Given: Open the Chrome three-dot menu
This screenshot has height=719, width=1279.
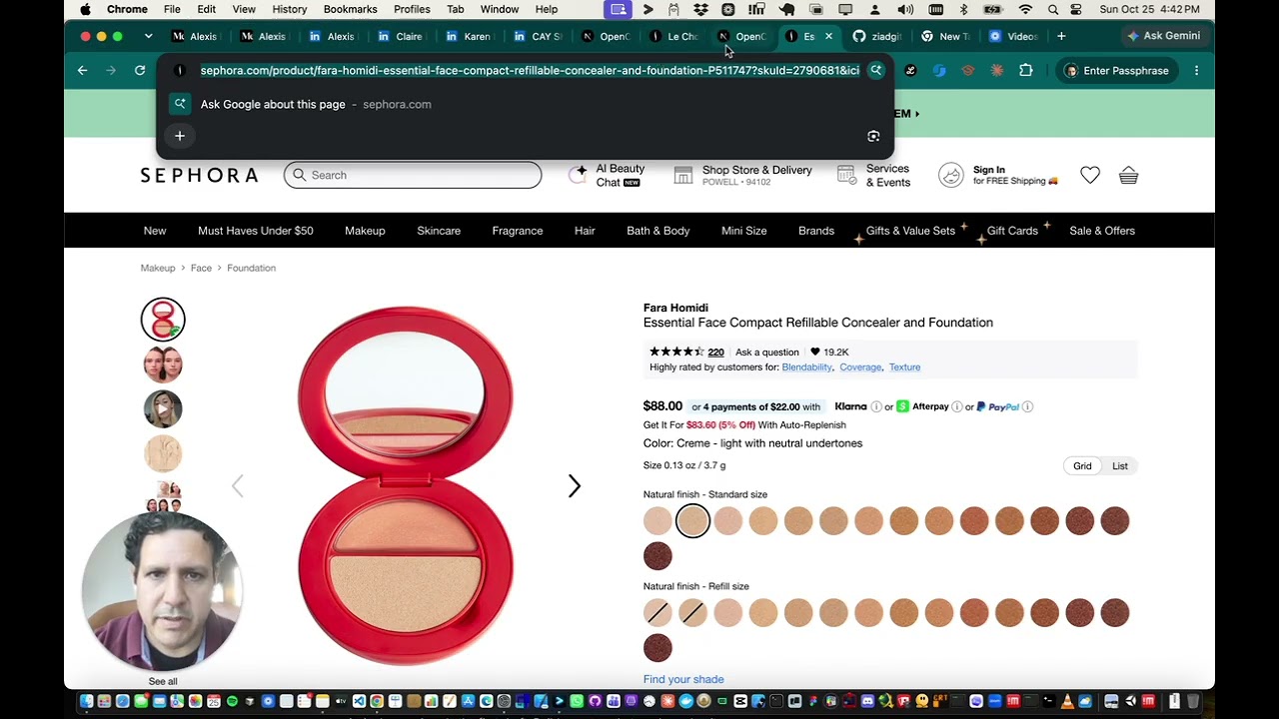Looking at the screenshot, I should click(1196, 71).
